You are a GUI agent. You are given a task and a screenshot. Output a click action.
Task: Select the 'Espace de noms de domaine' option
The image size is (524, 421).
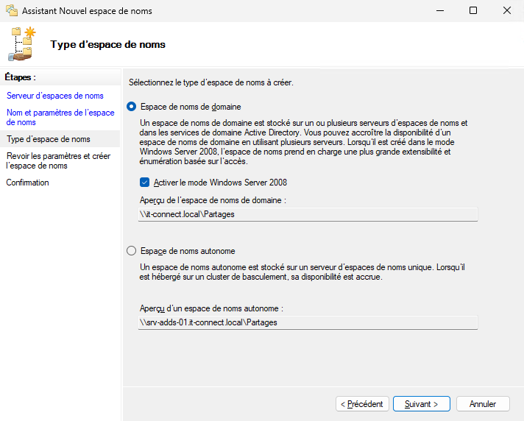coord(132,107)
